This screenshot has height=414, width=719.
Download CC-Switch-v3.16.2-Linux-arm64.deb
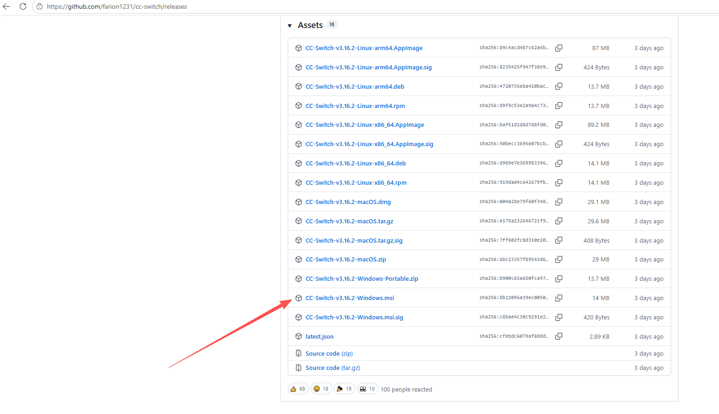(355, 87)
